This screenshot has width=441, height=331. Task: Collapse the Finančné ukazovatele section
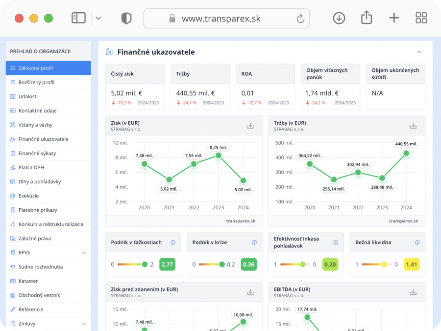tap(419, 52)
